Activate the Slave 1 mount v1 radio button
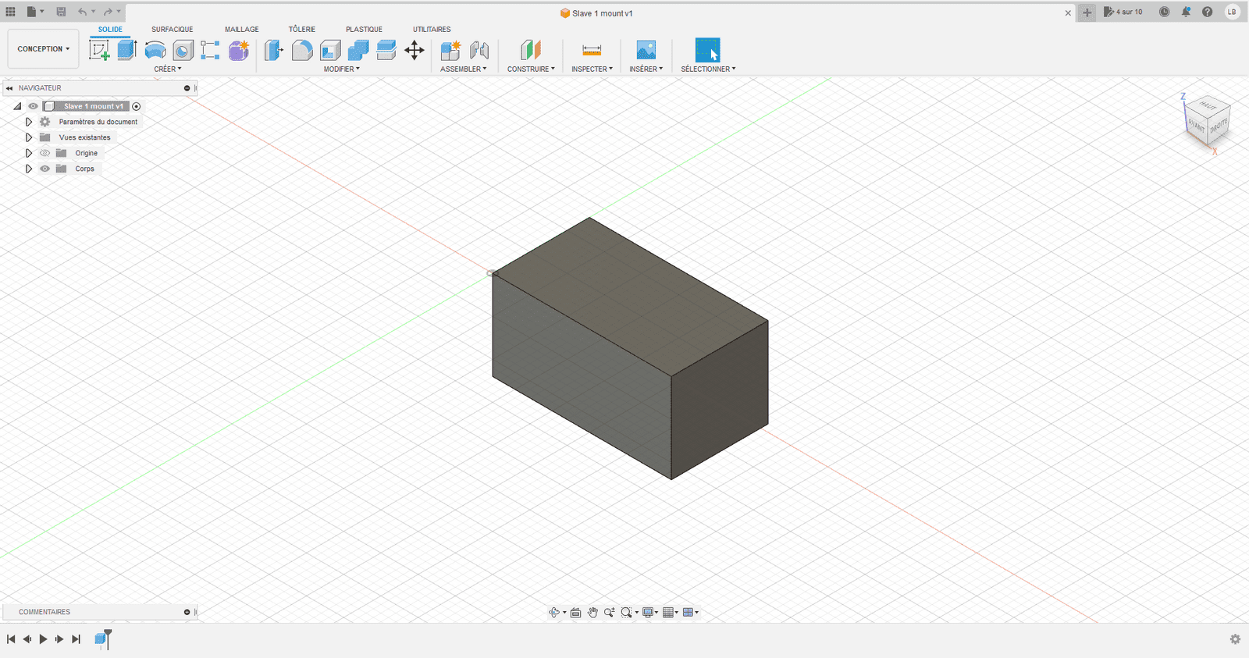This screenshot has width=1249, height=658. [x=137, y=106]
